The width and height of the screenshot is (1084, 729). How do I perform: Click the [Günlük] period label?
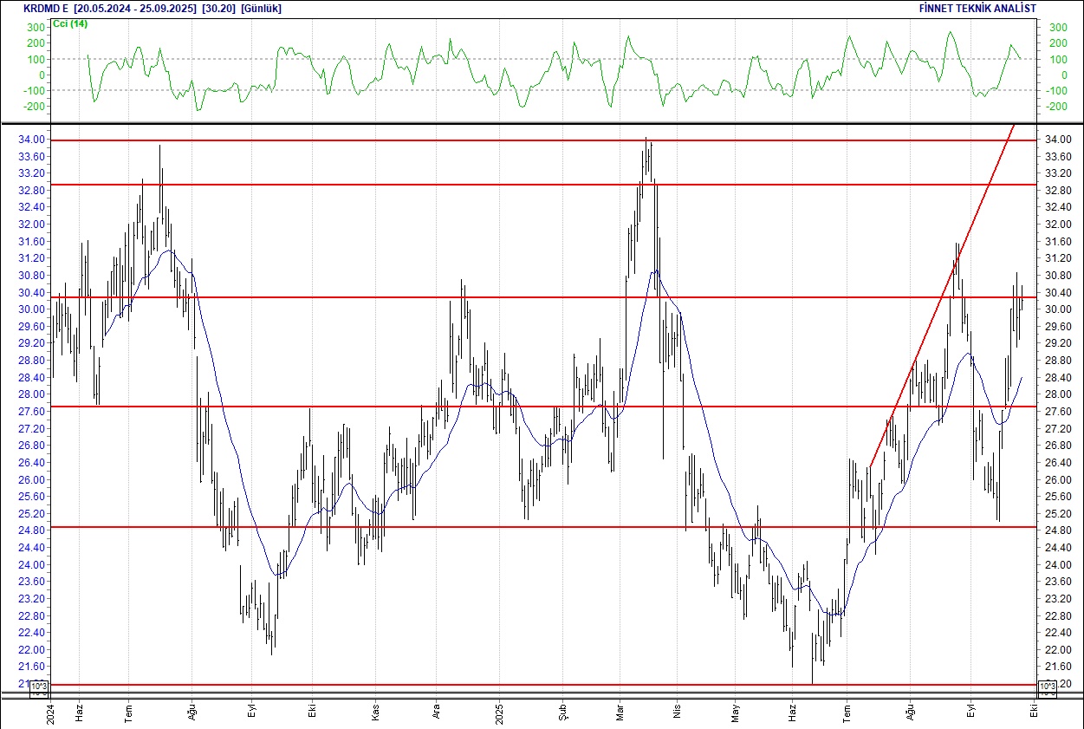261,9
